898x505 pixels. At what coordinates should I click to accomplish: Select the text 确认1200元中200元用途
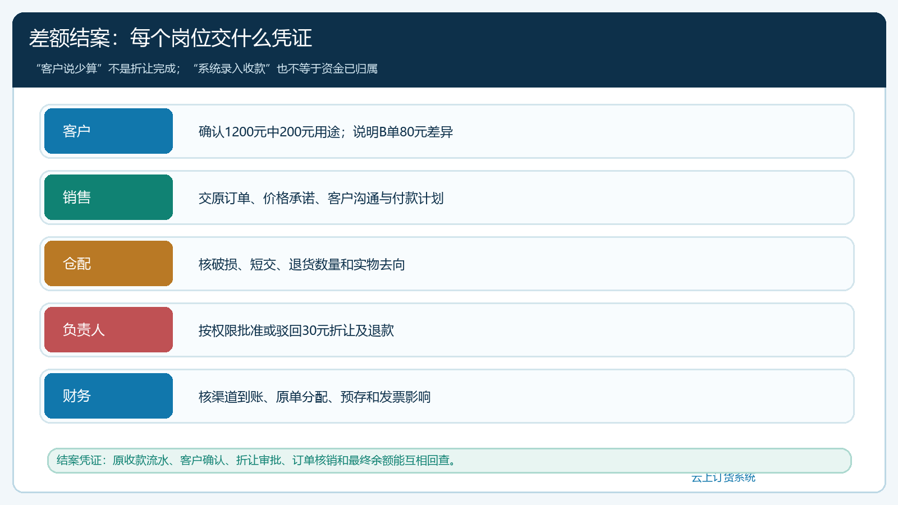click(269, 132)
